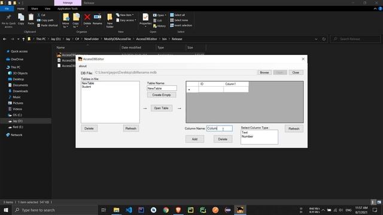Select Jay (D:) drive in navigation pane

[x=17, y=121]
